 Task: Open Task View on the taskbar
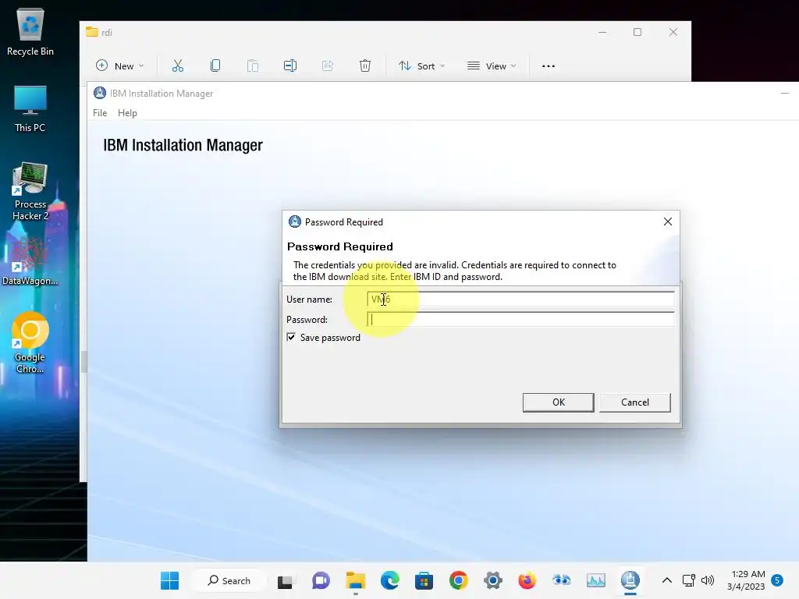click(x=285, y=580)
